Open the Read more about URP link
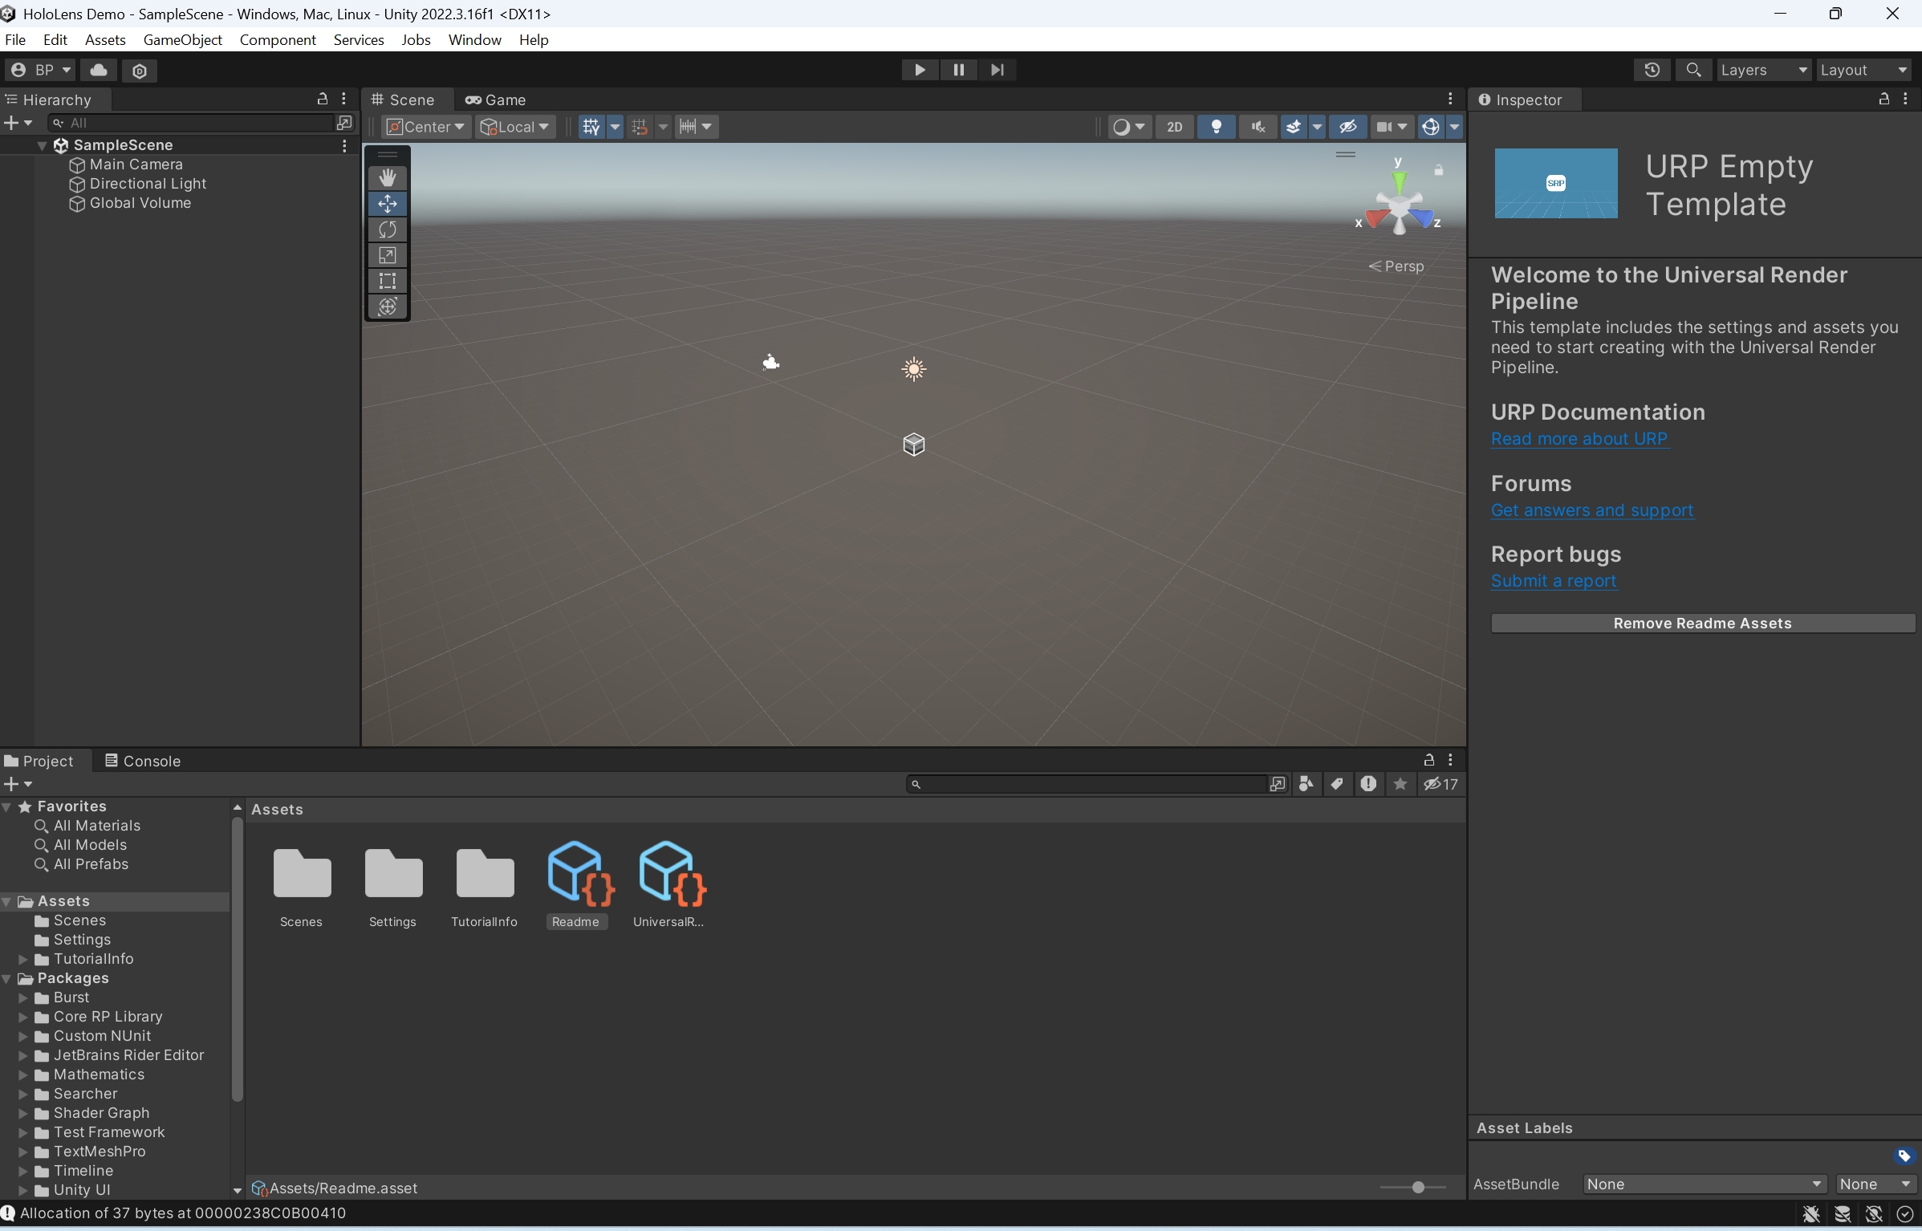 [x=1579, y=440]
